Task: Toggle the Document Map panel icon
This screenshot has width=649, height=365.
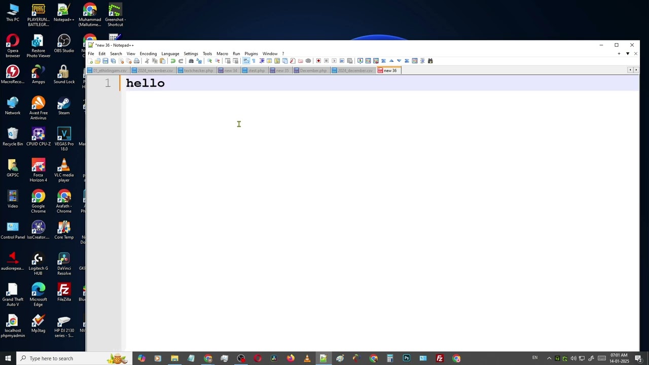Action: coord(277,61)
